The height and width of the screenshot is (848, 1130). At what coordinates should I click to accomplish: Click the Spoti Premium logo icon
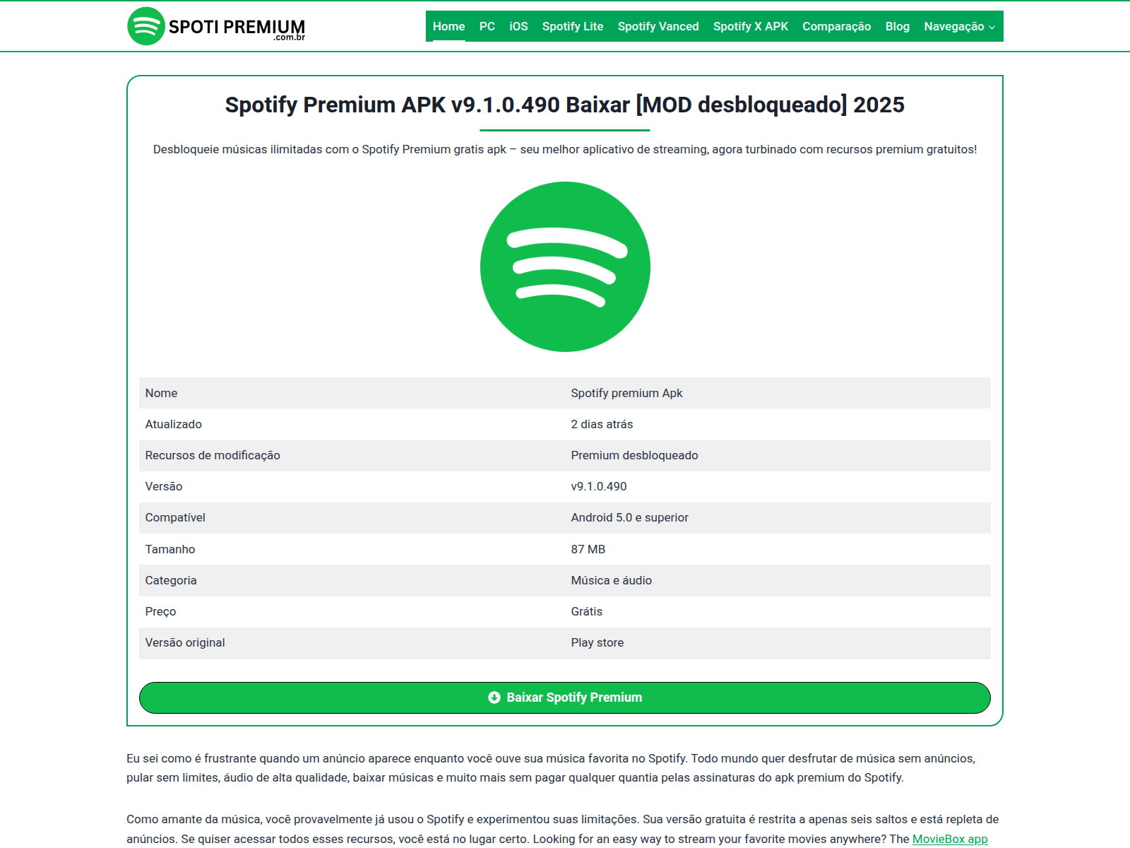tap(146, 26)
